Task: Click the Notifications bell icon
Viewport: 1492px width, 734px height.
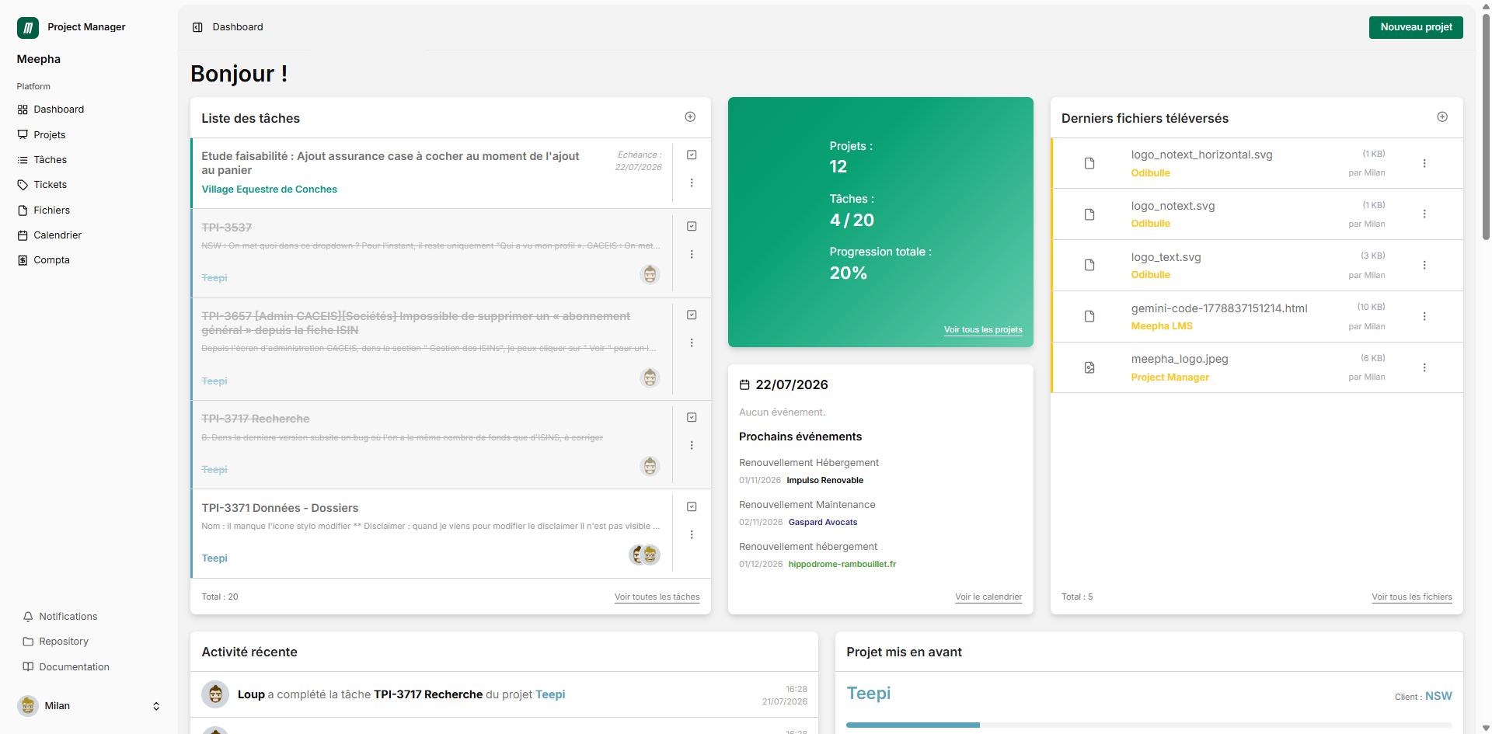Action: [x=28, y=617]
